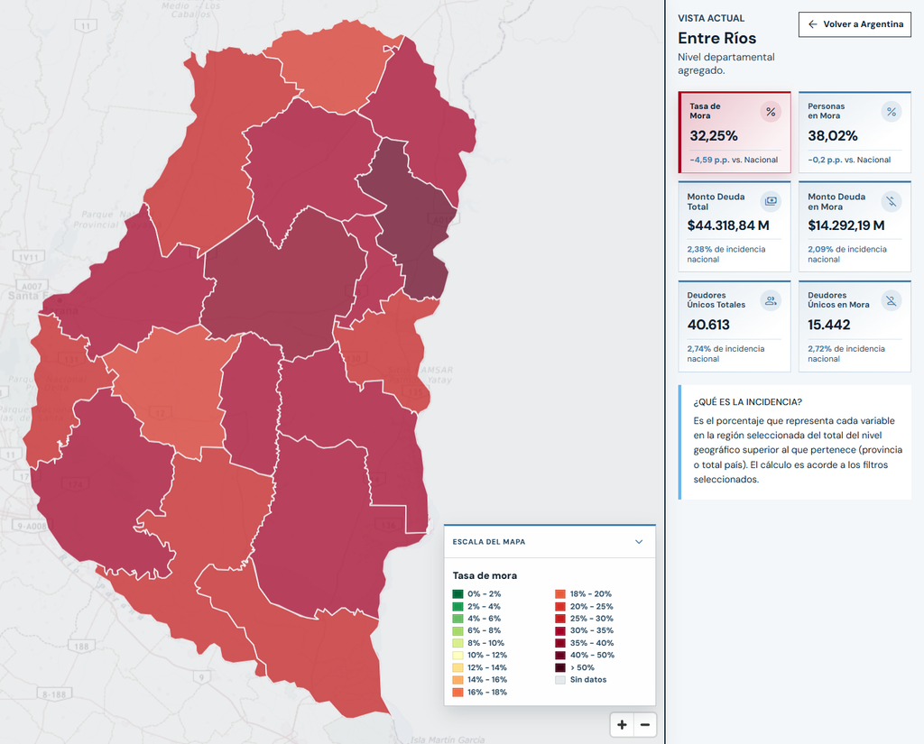Click the 0% - 2% dark green swatch

coord(457,593)
